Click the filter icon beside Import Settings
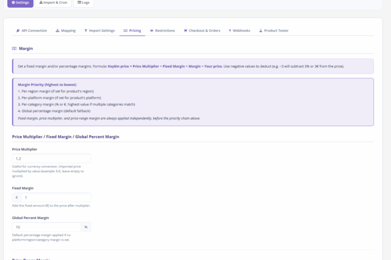The height and width of the screenshot is (260, 391). [86, 31]
